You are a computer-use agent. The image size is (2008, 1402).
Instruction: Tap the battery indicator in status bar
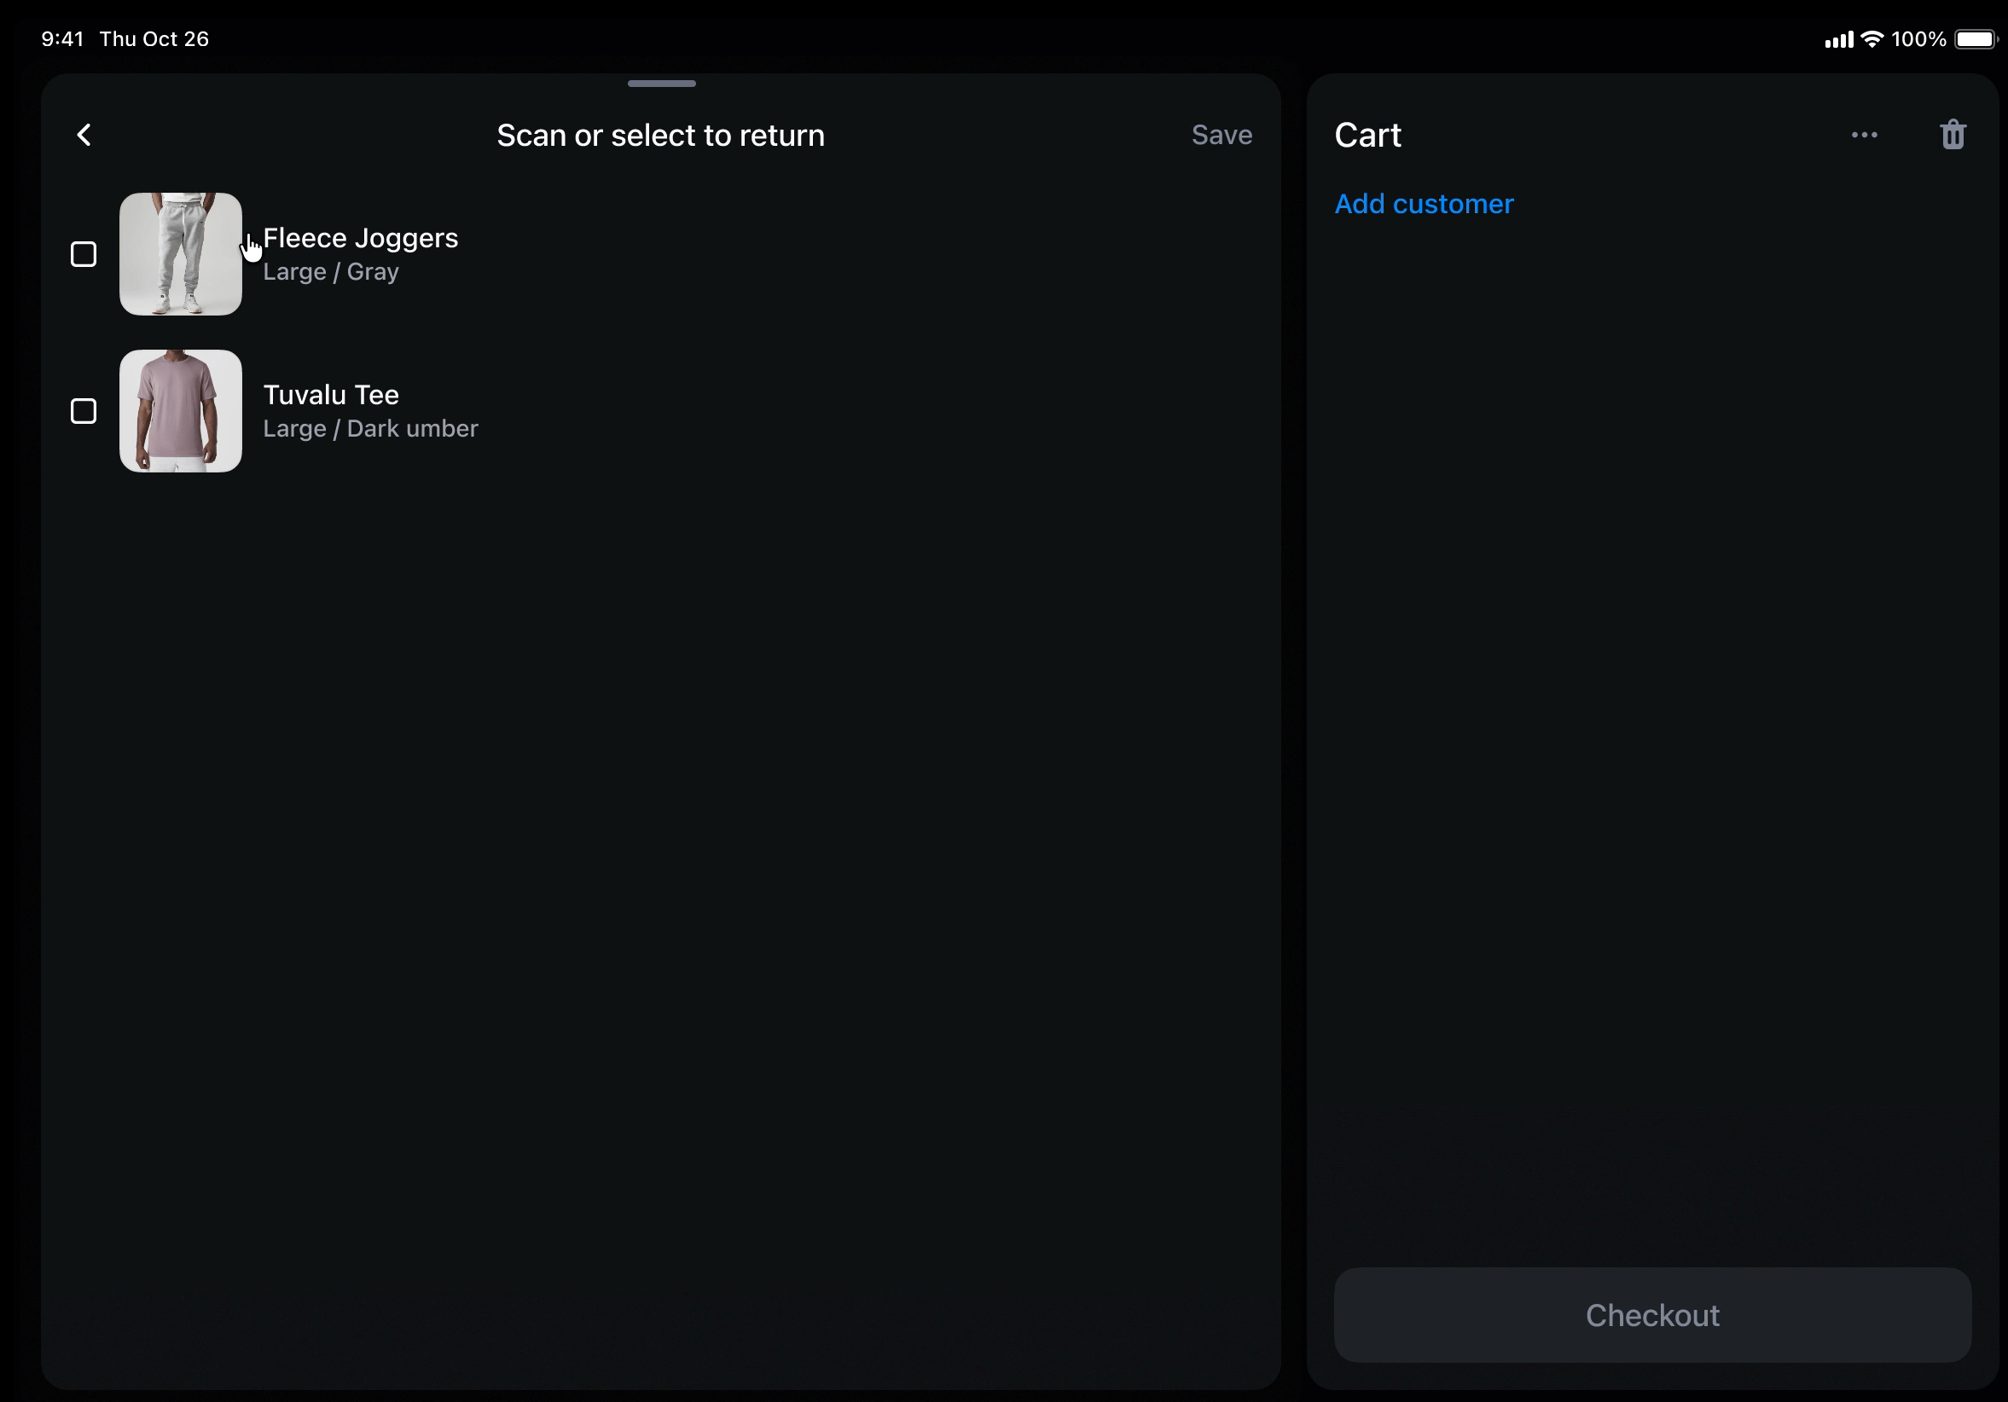coord(1976,39)
